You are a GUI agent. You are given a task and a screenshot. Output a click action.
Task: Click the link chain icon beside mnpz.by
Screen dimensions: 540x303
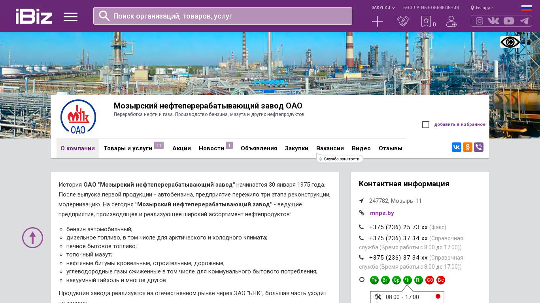[x=362, y=213]
